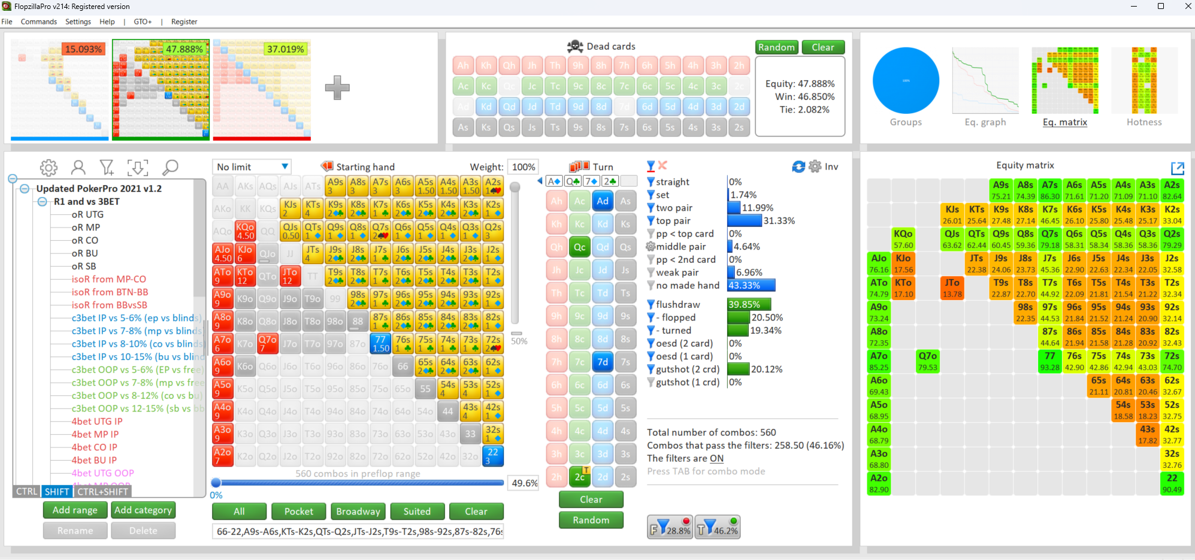Open the No limit game type dropdown
Image resolution: width=1195 pixels, height=560 pixels.
(252, 167)
